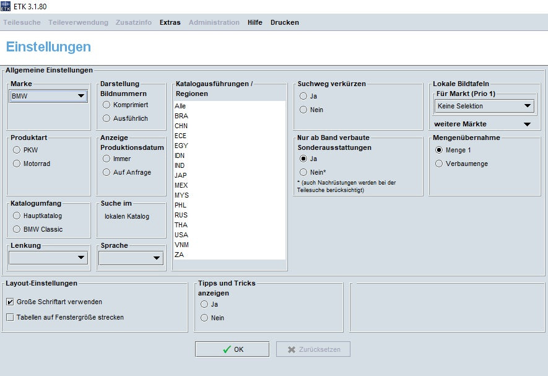Uncheck Große Schriftart verwenden checkbox
Image resolution: width=548 pixels, height=376 pixels.
(10, 302)
